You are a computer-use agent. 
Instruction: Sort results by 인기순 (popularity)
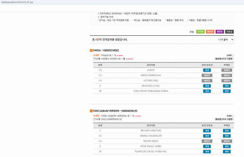201,32
